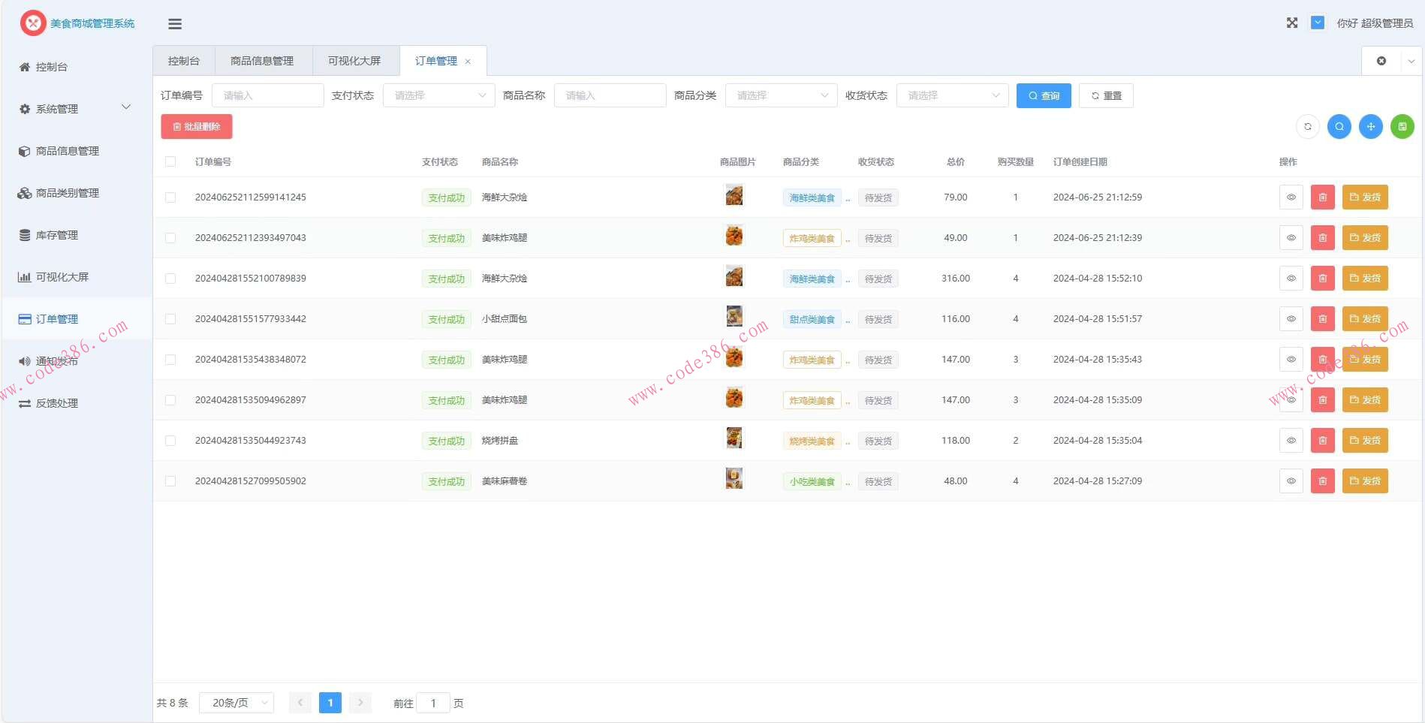Screen dimensions: 1425x723
Task: Click the blue round search icon
Action: [1339, 127]
